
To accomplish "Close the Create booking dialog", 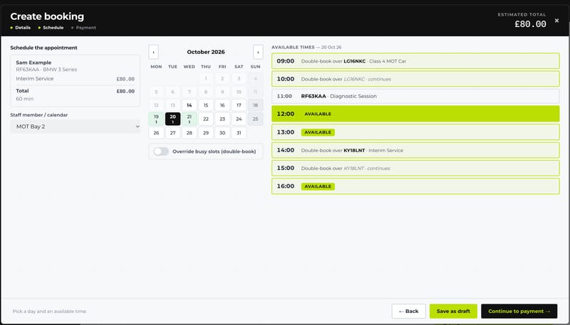I will tap(556, 21).
